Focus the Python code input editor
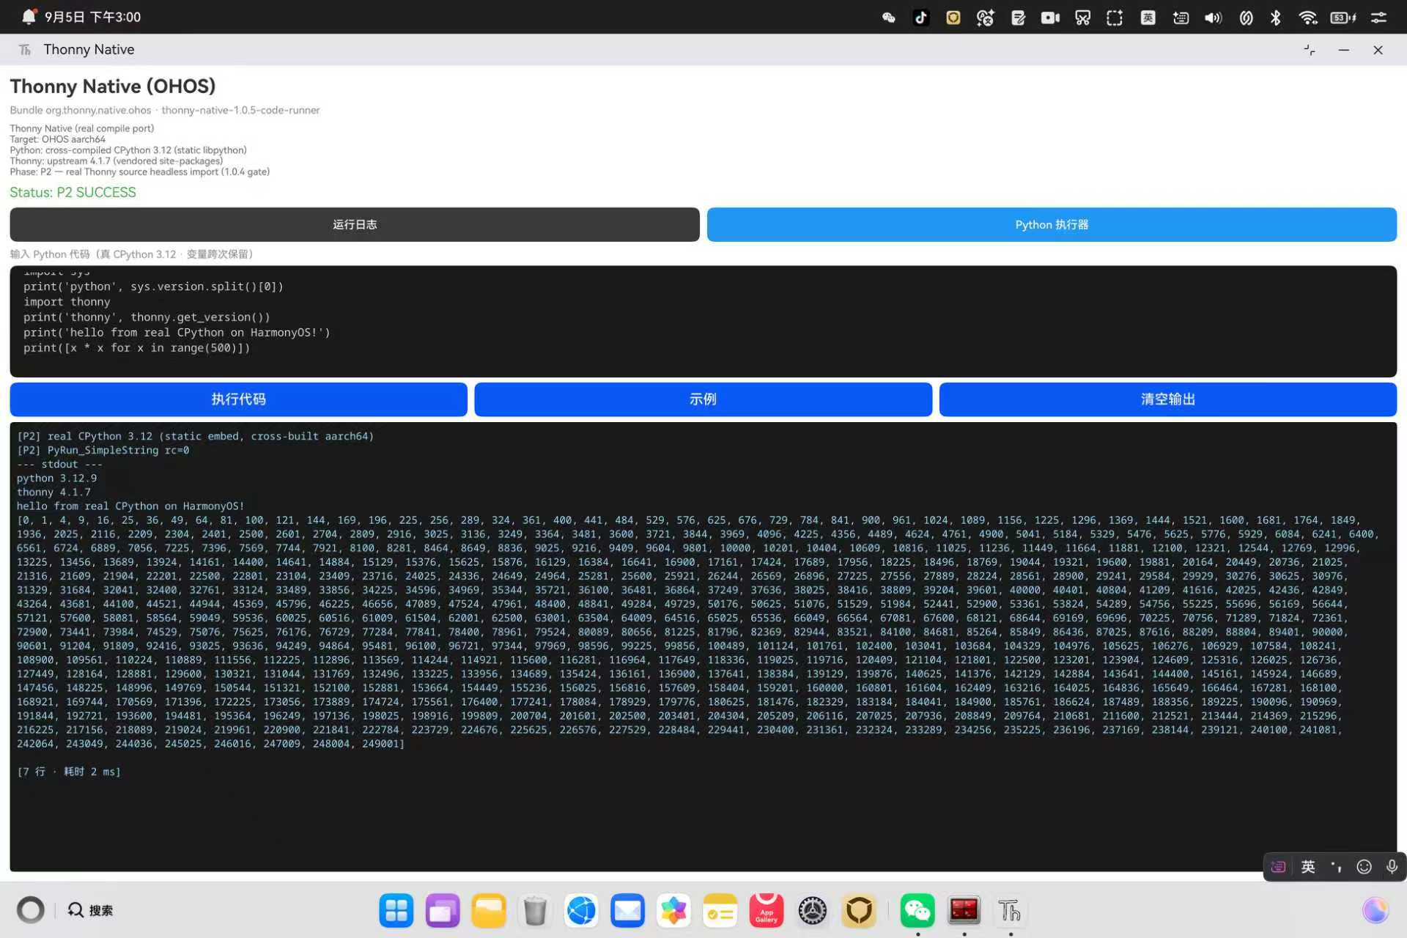 point(703,321)
